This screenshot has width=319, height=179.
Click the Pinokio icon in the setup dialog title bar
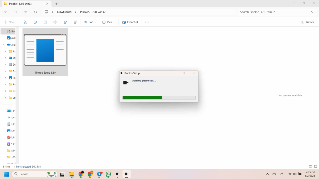(x=122, y=73)
